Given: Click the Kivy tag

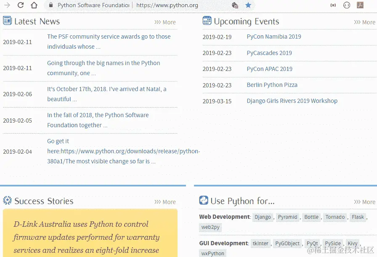Looking at the screenshot, I should point(353,244).
